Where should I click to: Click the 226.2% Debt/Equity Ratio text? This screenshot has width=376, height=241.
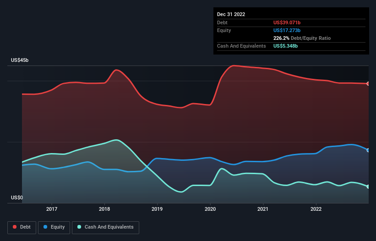click(x=302, y=38)
